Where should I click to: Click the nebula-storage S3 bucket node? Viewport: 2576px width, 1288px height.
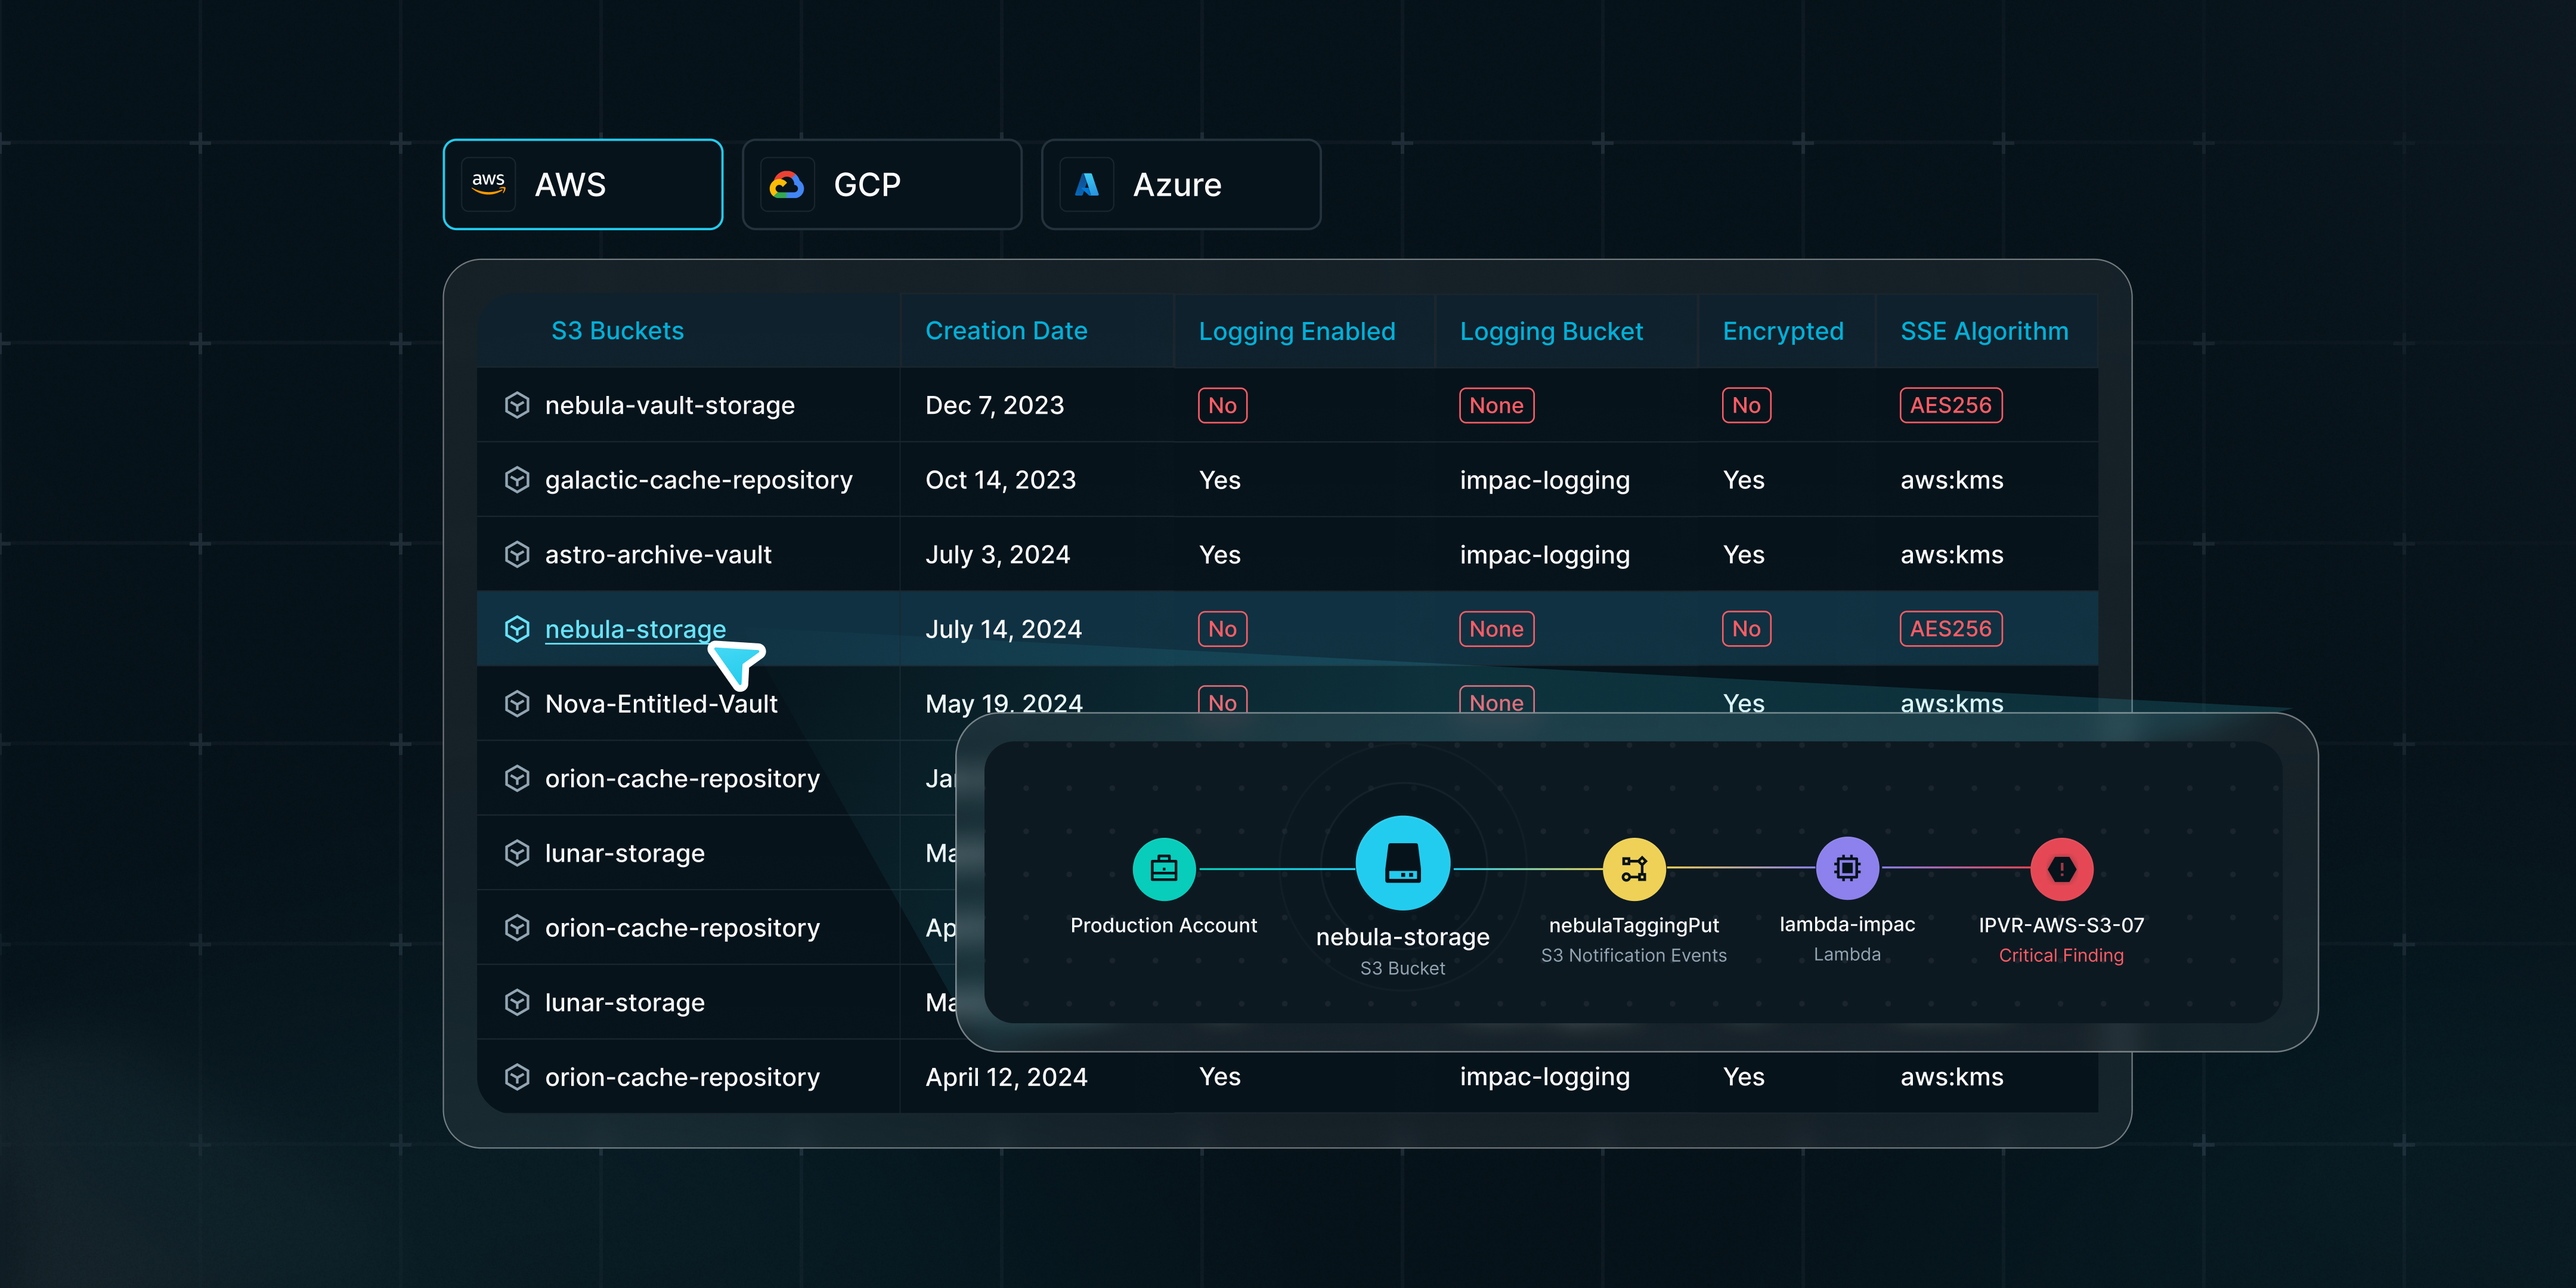point(1402,863)
